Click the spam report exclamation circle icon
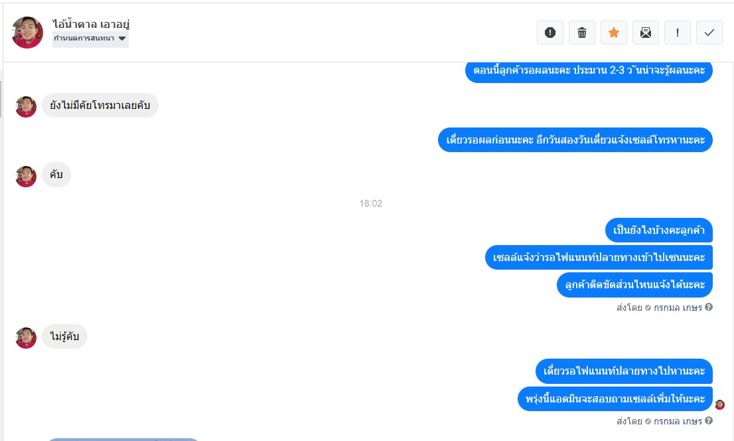 [550, 33]
